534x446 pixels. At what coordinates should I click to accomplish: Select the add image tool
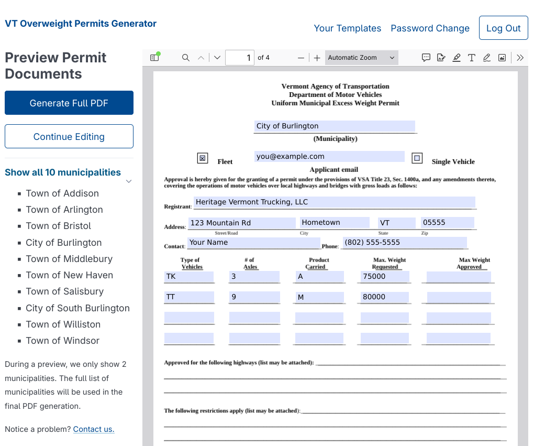point(502,58)
